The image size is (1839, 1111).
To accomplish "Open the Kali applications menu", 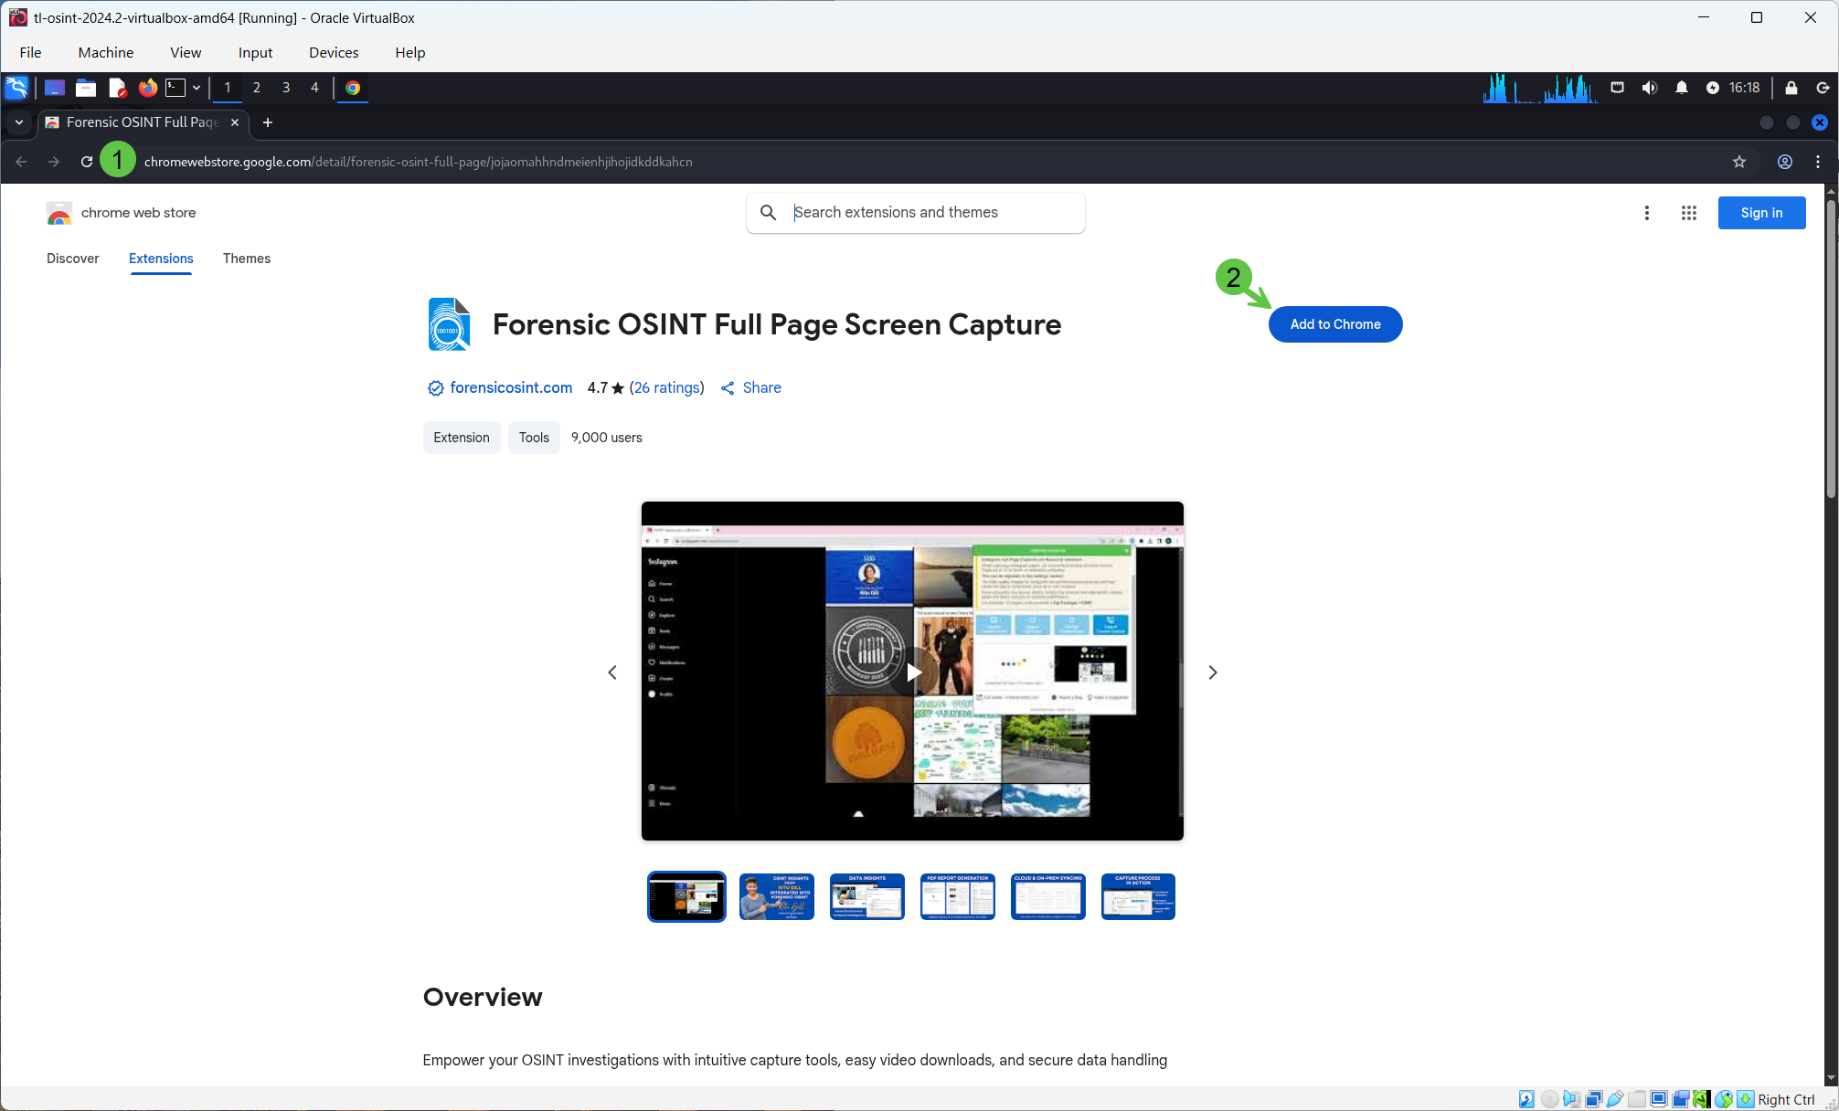I will click(16, 87).
